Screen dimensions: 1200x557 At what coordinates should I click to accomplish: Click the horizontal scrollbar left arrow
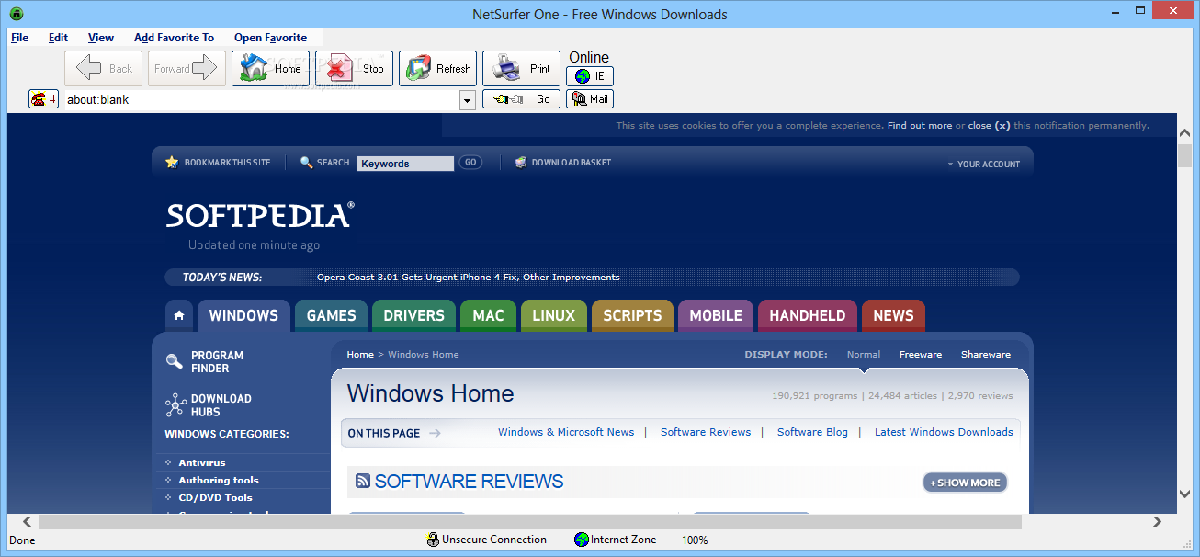[27, 522]
